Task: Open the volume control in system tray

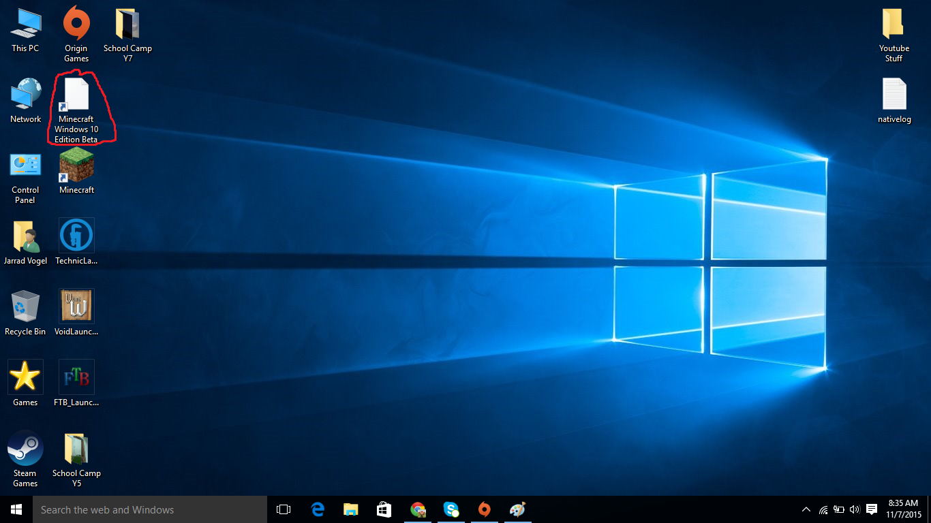Action: pyautogui.click(x=855, y=509)
